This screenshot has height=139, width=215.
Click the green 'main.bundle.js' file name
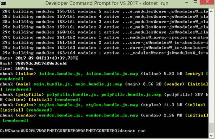pyautogui.click(x=52, y=84)
